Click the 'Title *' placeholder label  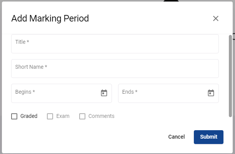pos(22,42)
